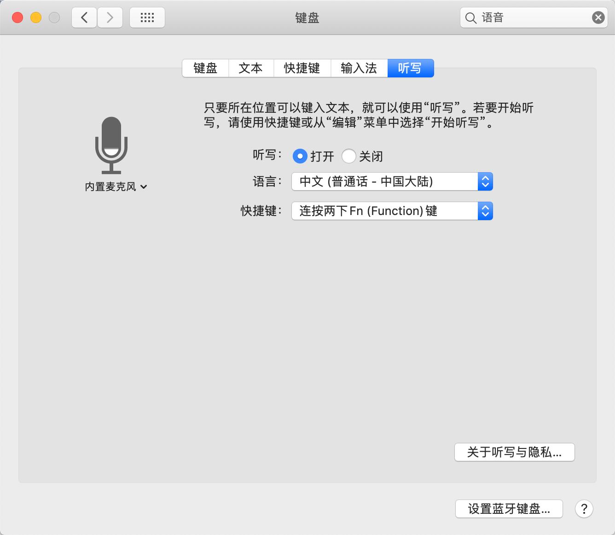Open the Show All preferences grid icon
The width and height of the screenshot is (615, 535).
(x=147, y=17)
